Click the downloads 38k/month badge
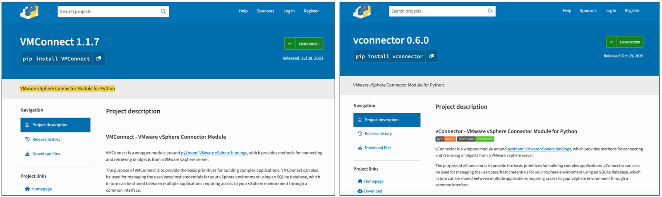 coord(475,139)
